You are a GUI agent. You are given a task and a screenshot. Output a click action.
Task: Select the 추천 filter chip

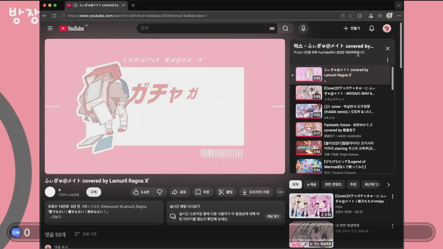(x=353, y=184)
